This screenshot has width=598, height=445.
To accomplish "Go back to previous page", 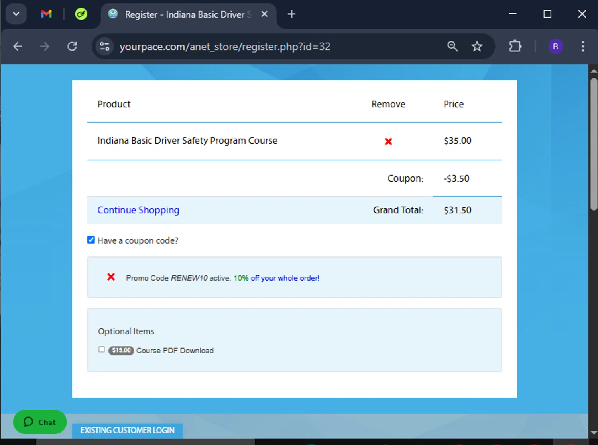I will [x=18, y=47].
